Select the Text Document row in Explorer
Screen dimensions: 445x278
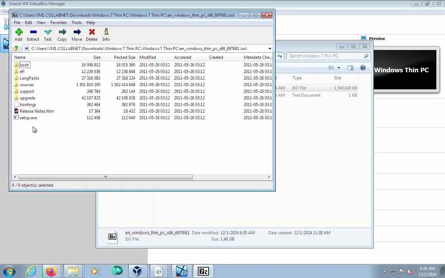tap(317, 95)
